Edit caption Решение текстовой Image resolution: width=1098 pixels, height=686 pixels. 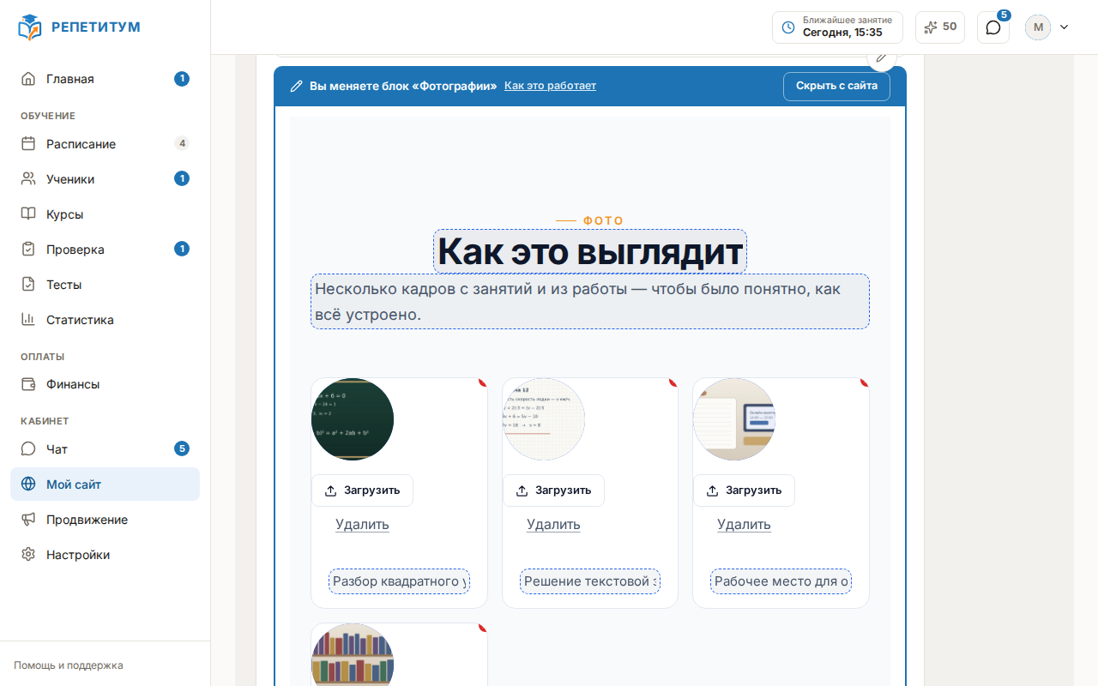coord(590,581)
